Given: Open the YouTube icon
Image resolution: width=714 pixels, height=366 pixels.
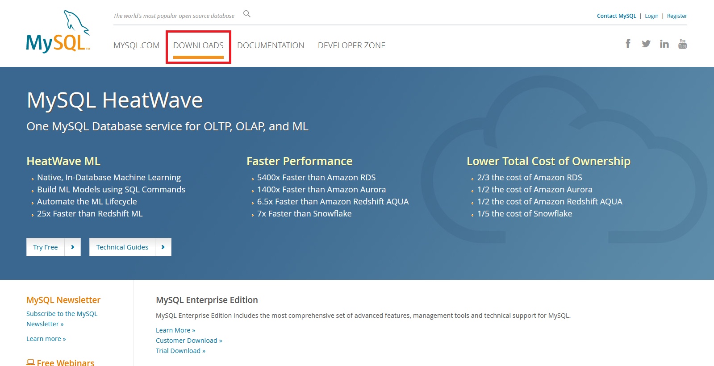Looking at the screenshot, I should [x=683, y=44].
